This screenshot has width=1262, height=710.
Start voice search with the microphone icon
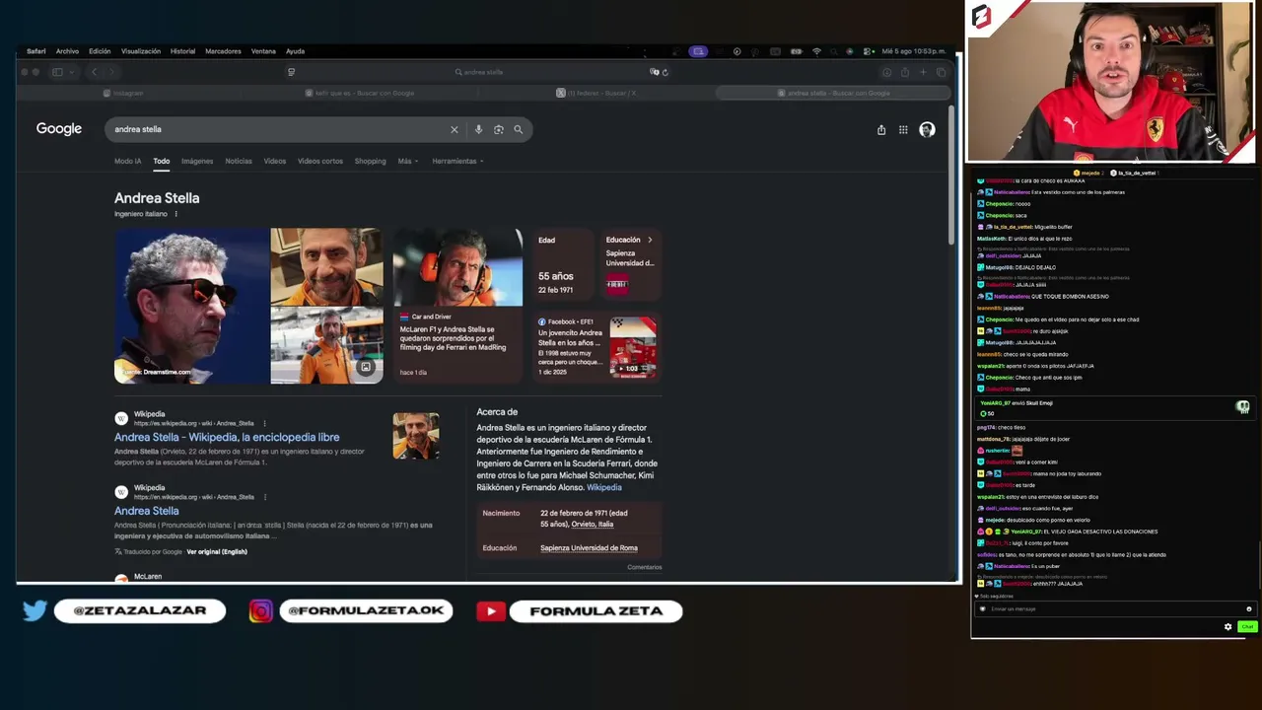(x=478, y=129)
